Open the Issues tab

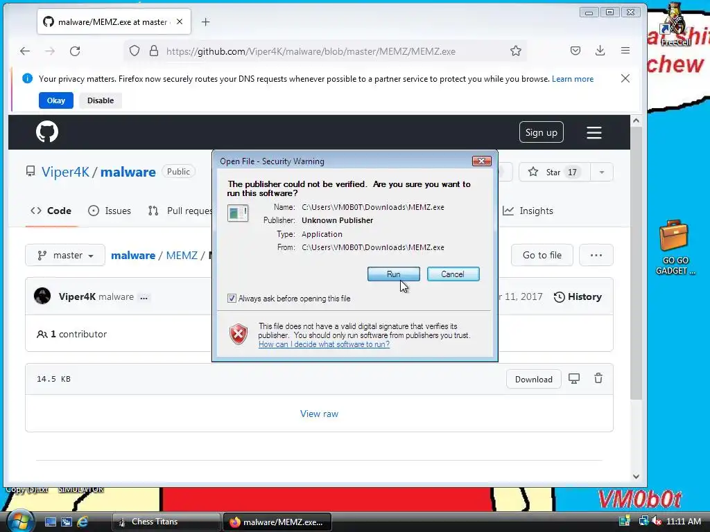tap(110, 211)
